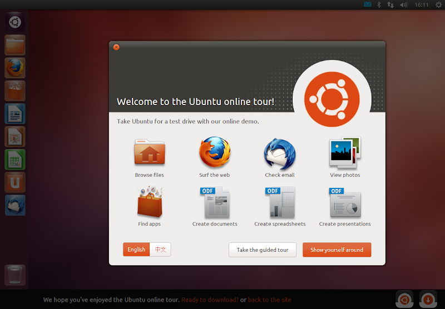This screenshot has height=309, width=445.
Task: Click the Find apps label
Action: coord(149,224)
